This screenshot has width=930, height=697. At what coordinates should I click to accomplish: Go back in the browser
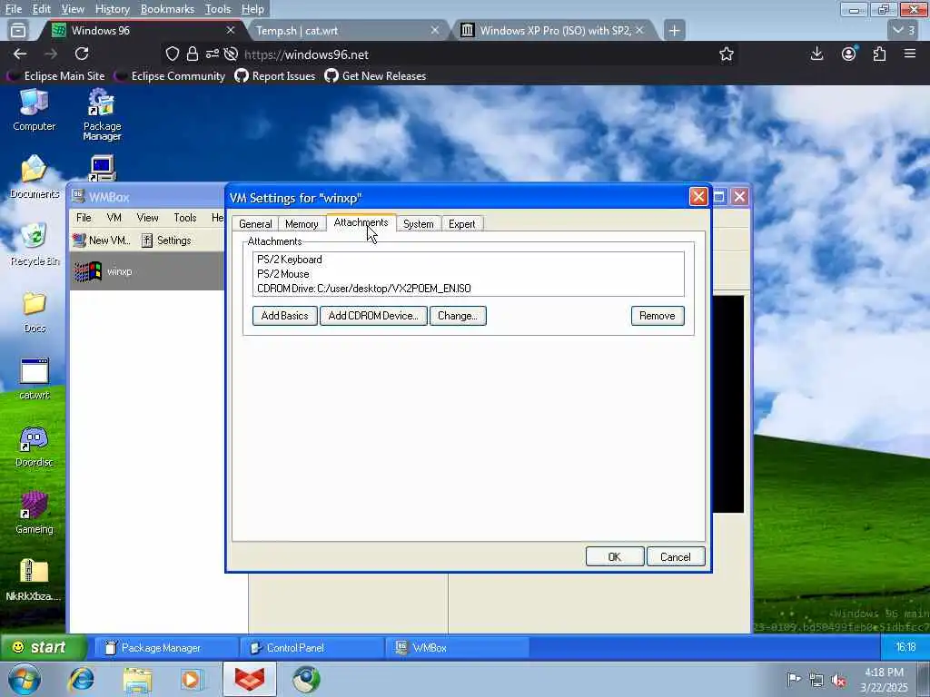tap(20, 54)
